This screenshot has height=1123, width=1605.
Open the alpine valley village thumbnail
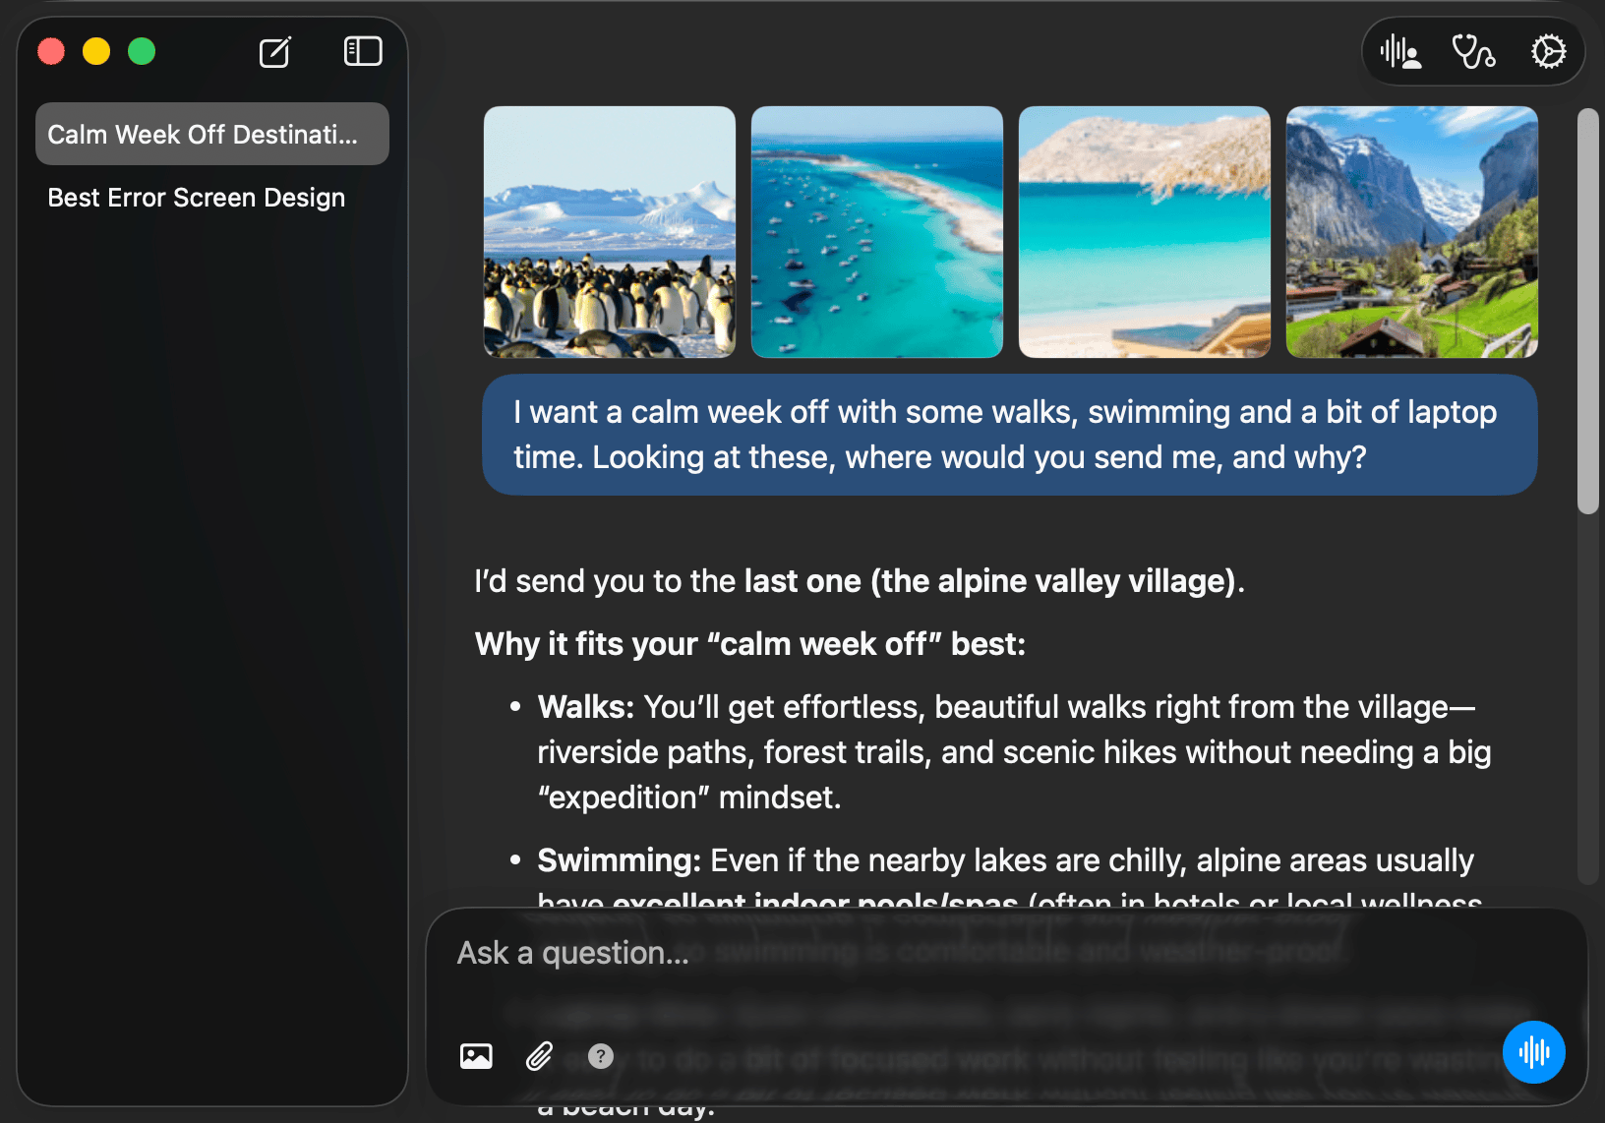coord(1412,232)
